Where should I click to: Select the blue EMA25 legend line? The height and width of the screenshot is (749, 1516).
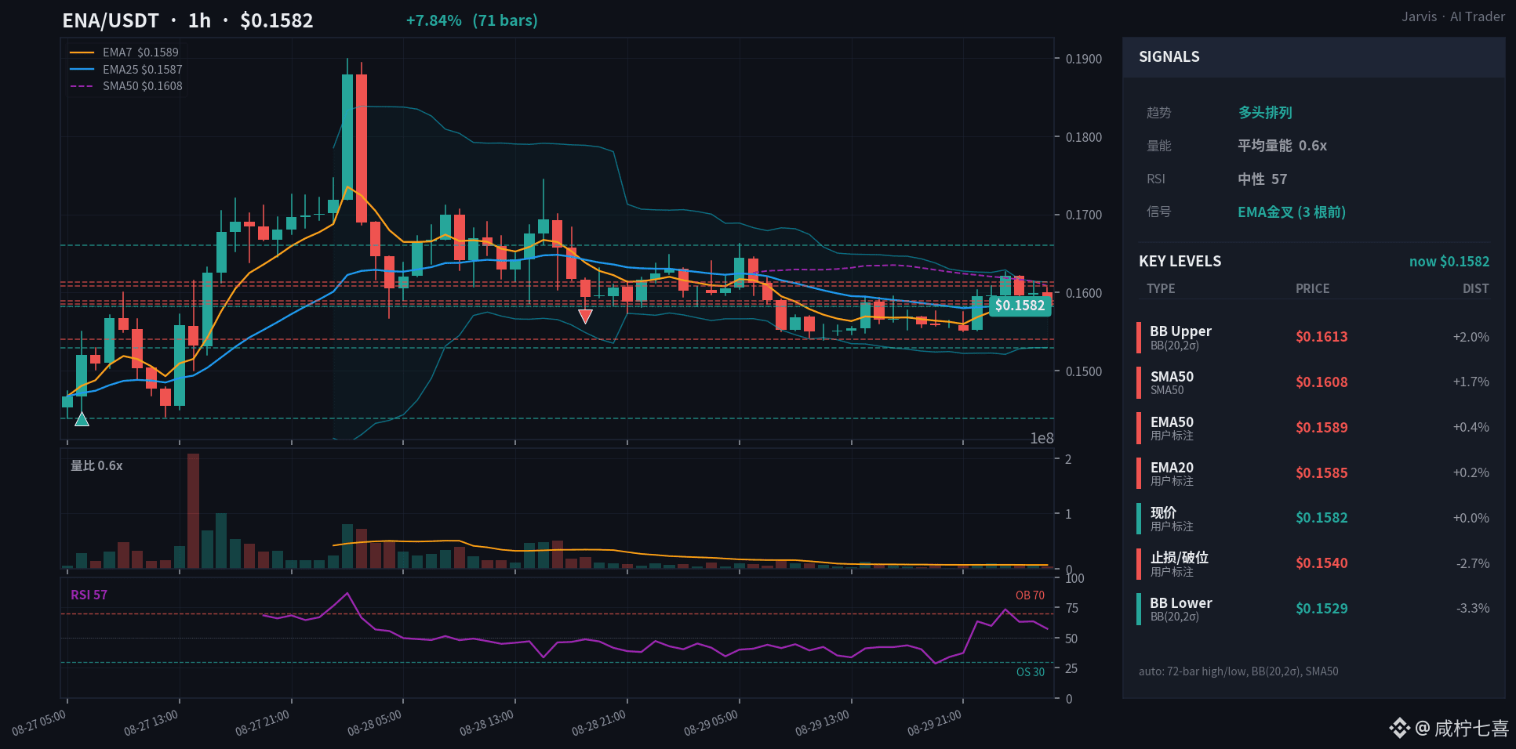[82, 70]
